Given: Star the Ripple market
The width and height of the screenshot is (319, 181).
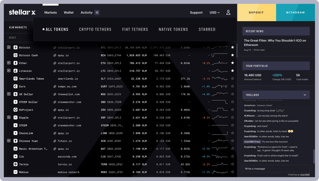Looking at the screenshot, I should pyautogui.click(x=232, y=117).
